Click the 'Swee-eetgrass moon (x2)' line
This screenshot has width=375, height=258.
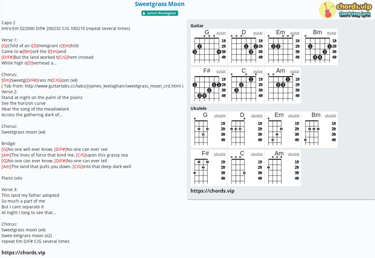(27, 236)
